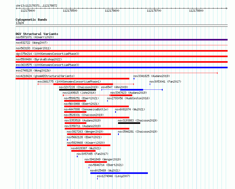
Task: Click the small blue nsv5662128 marker
Action: (x=67, y=140)
